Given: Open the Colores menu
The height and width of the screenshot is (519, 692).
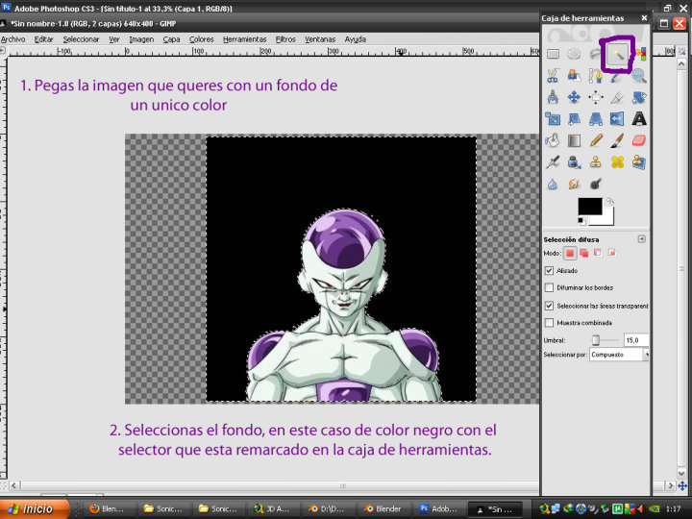Looking at the screenshot, I should coord(201,39).
